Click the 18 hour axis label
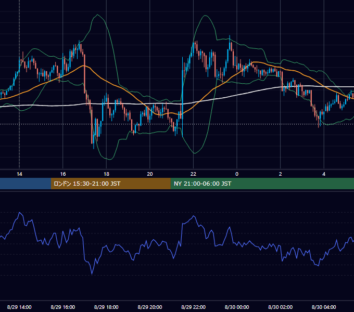Screen dimensions: 354x312 (106, 174)
